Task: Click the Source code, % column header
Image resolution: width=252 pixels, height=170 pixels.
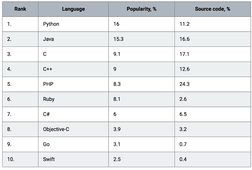Action: (213, 9)
